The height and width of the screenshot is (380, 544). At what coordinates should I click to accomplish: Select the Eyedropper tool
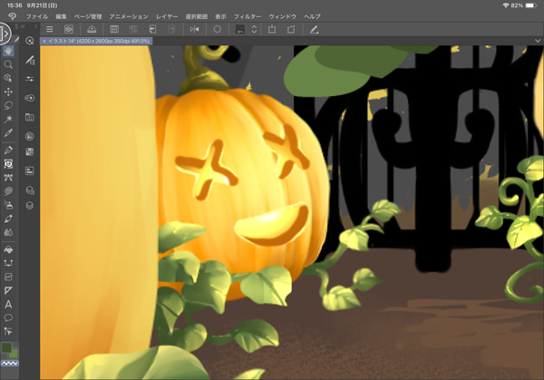pyautogui.click(x=8, y=133)
